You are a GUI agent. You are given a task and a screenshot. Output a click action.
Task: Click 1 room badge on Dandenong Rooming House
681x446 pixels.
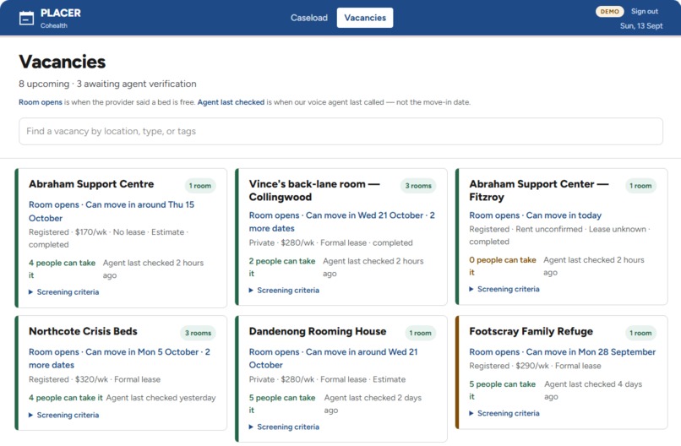coord(421,333)
